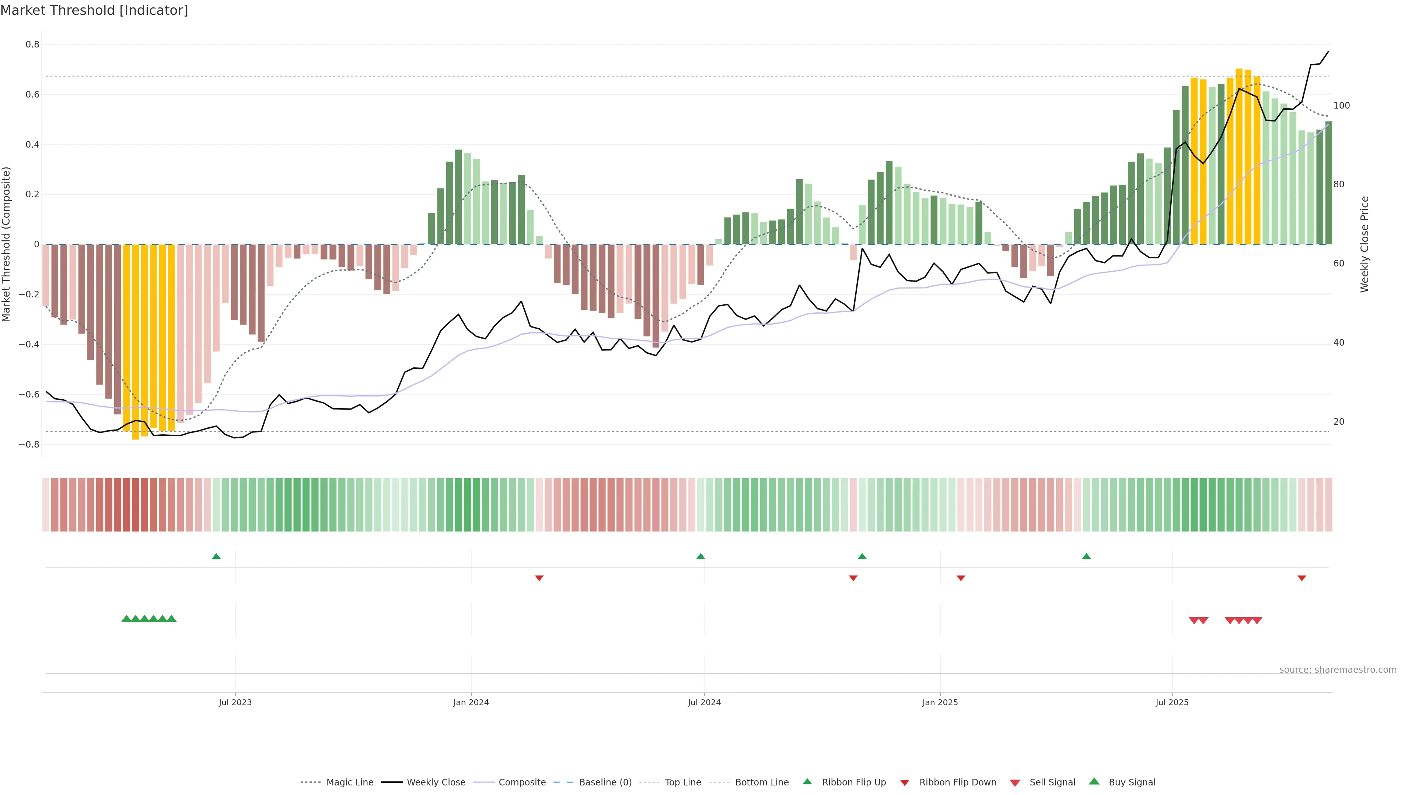Click the Buy Signal legend triangle
This screenshot has width=1415, height=795.
pyautogui.click(x=1094, y=781)
